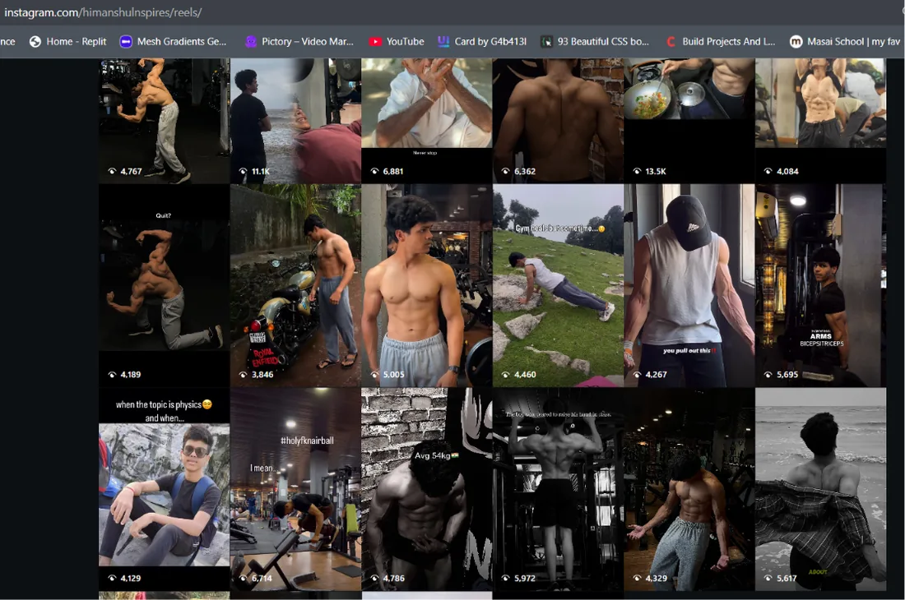This screenshot has height=600, width=905.
Task: Open the reel with 6,881 views
Action: tap(426, 121)
